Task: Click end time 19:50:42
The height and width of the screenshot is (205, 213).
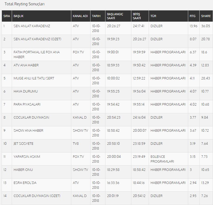Action: point(139,65)
